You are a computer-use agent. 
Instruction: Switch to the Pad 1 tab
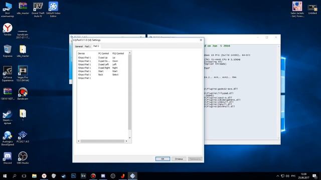point(88,46)
